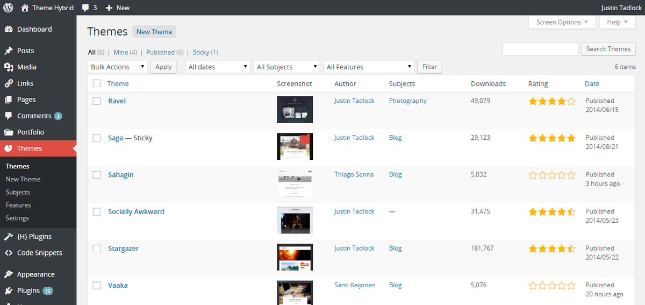645x305 pixels.
Task: Click the Comments speech bubble sidebar icon
Action: point(9,116)
